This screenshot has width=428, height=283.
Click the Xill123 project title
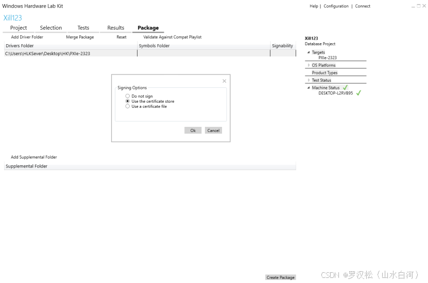(12, 18)
